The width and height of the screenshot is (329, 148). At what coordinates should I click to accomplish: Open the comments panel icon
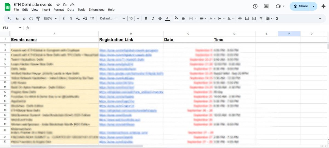point(266,6)
